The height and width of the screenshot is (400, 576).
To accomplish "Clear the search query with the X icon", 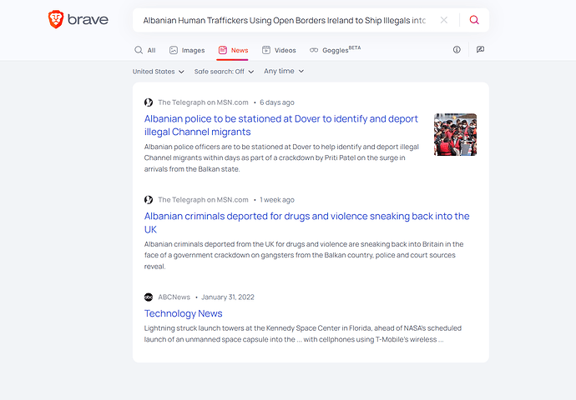I will click(x=444, y=20).
